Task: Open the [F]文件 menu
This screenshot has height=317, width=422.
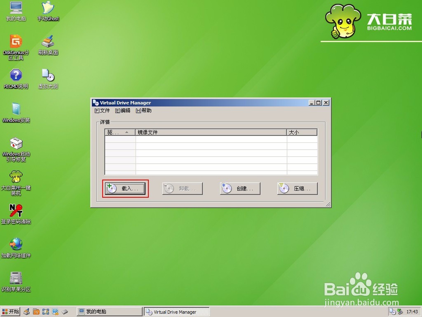Action: click(x=102, y=110)
